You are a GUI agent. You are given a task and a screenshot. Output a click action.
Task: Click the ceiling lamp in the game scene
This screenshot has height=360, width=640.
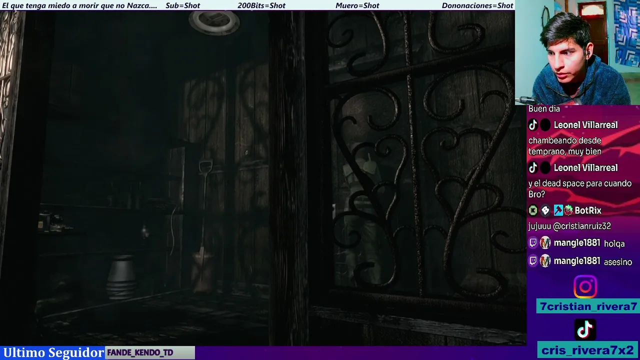coord(214,22)
